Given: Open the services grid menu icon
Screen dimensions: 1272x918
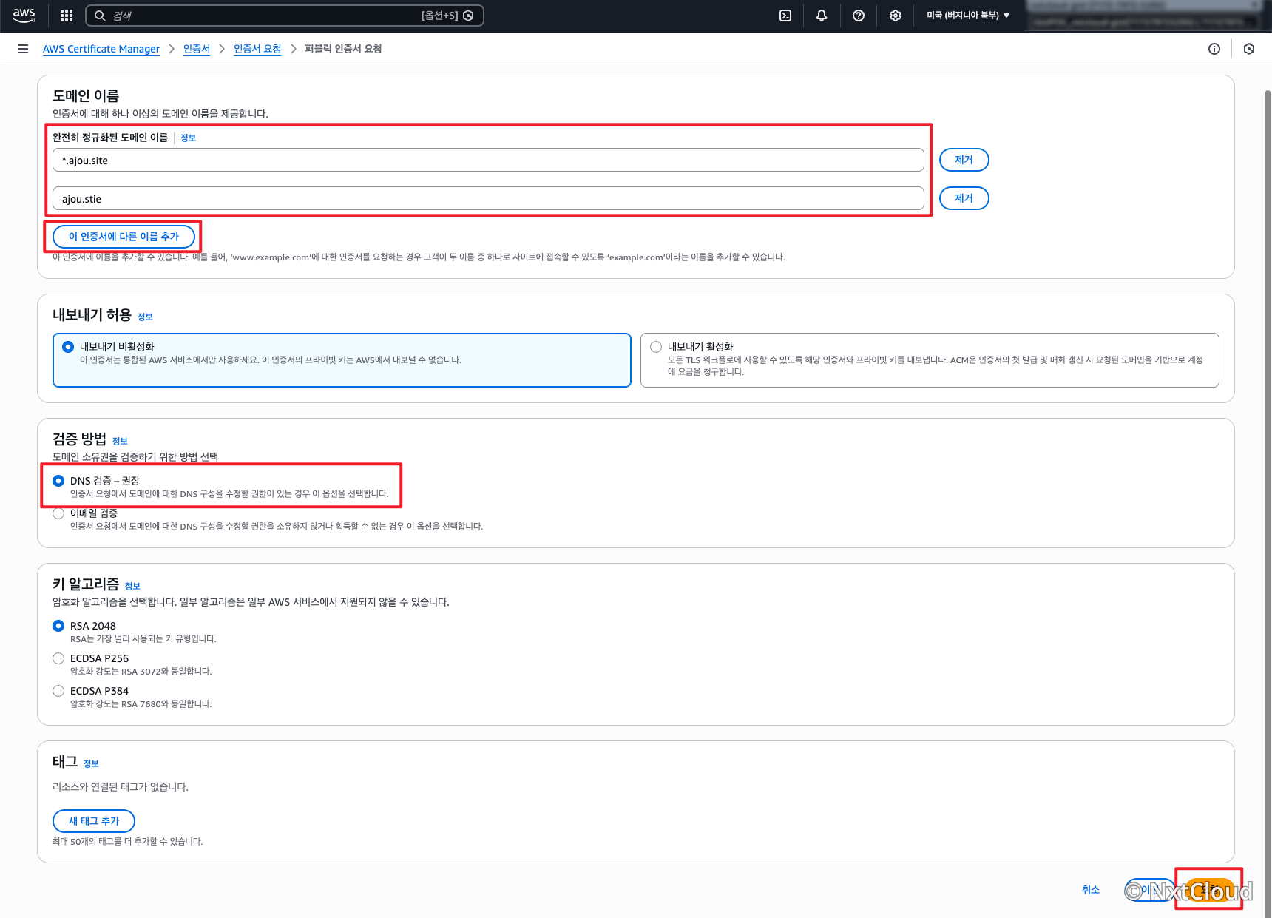Looking at the screenshot, I should pos(67,16).
